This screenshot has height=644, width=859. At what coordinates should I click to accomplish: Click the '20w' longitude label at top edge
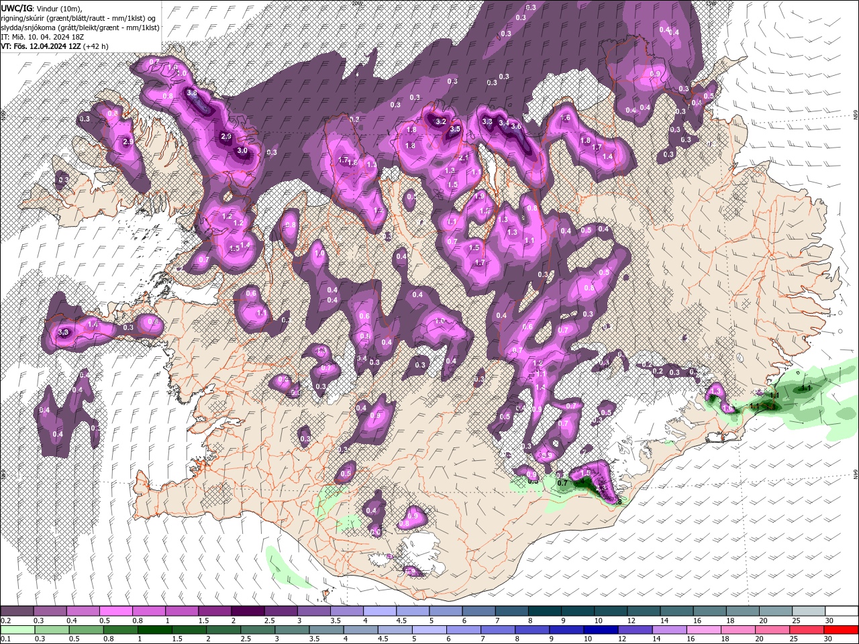coord(356,3)
